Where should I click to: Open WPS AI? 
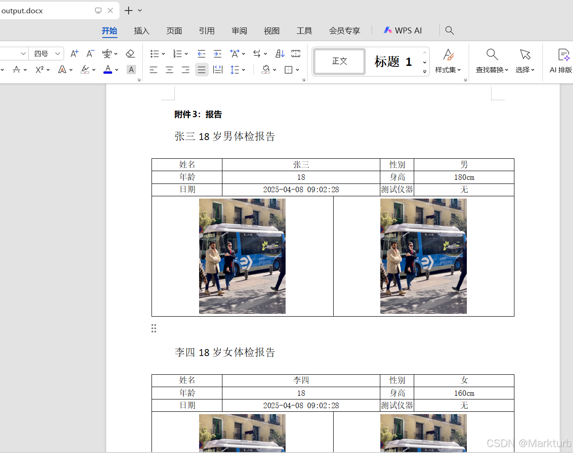[x=403, y=30]
